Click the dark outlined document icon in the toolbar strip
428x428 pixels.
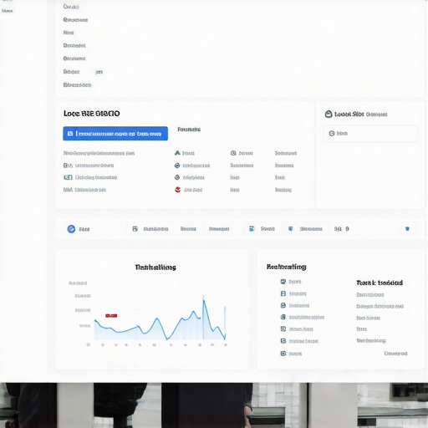(x=135, y=229)
